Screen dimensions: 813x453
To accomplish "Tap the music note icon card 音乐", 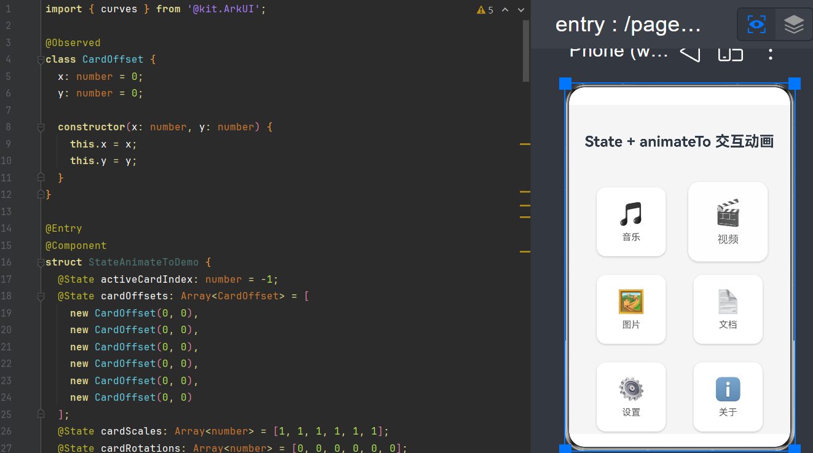I will 631,221.
